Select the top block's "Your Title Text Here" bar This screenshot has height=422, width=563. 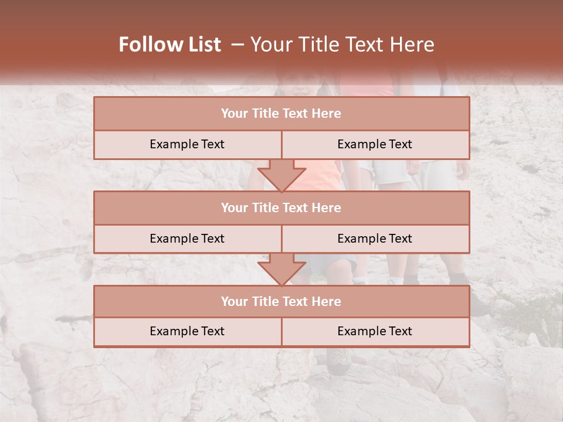click(x=281, y=113)
